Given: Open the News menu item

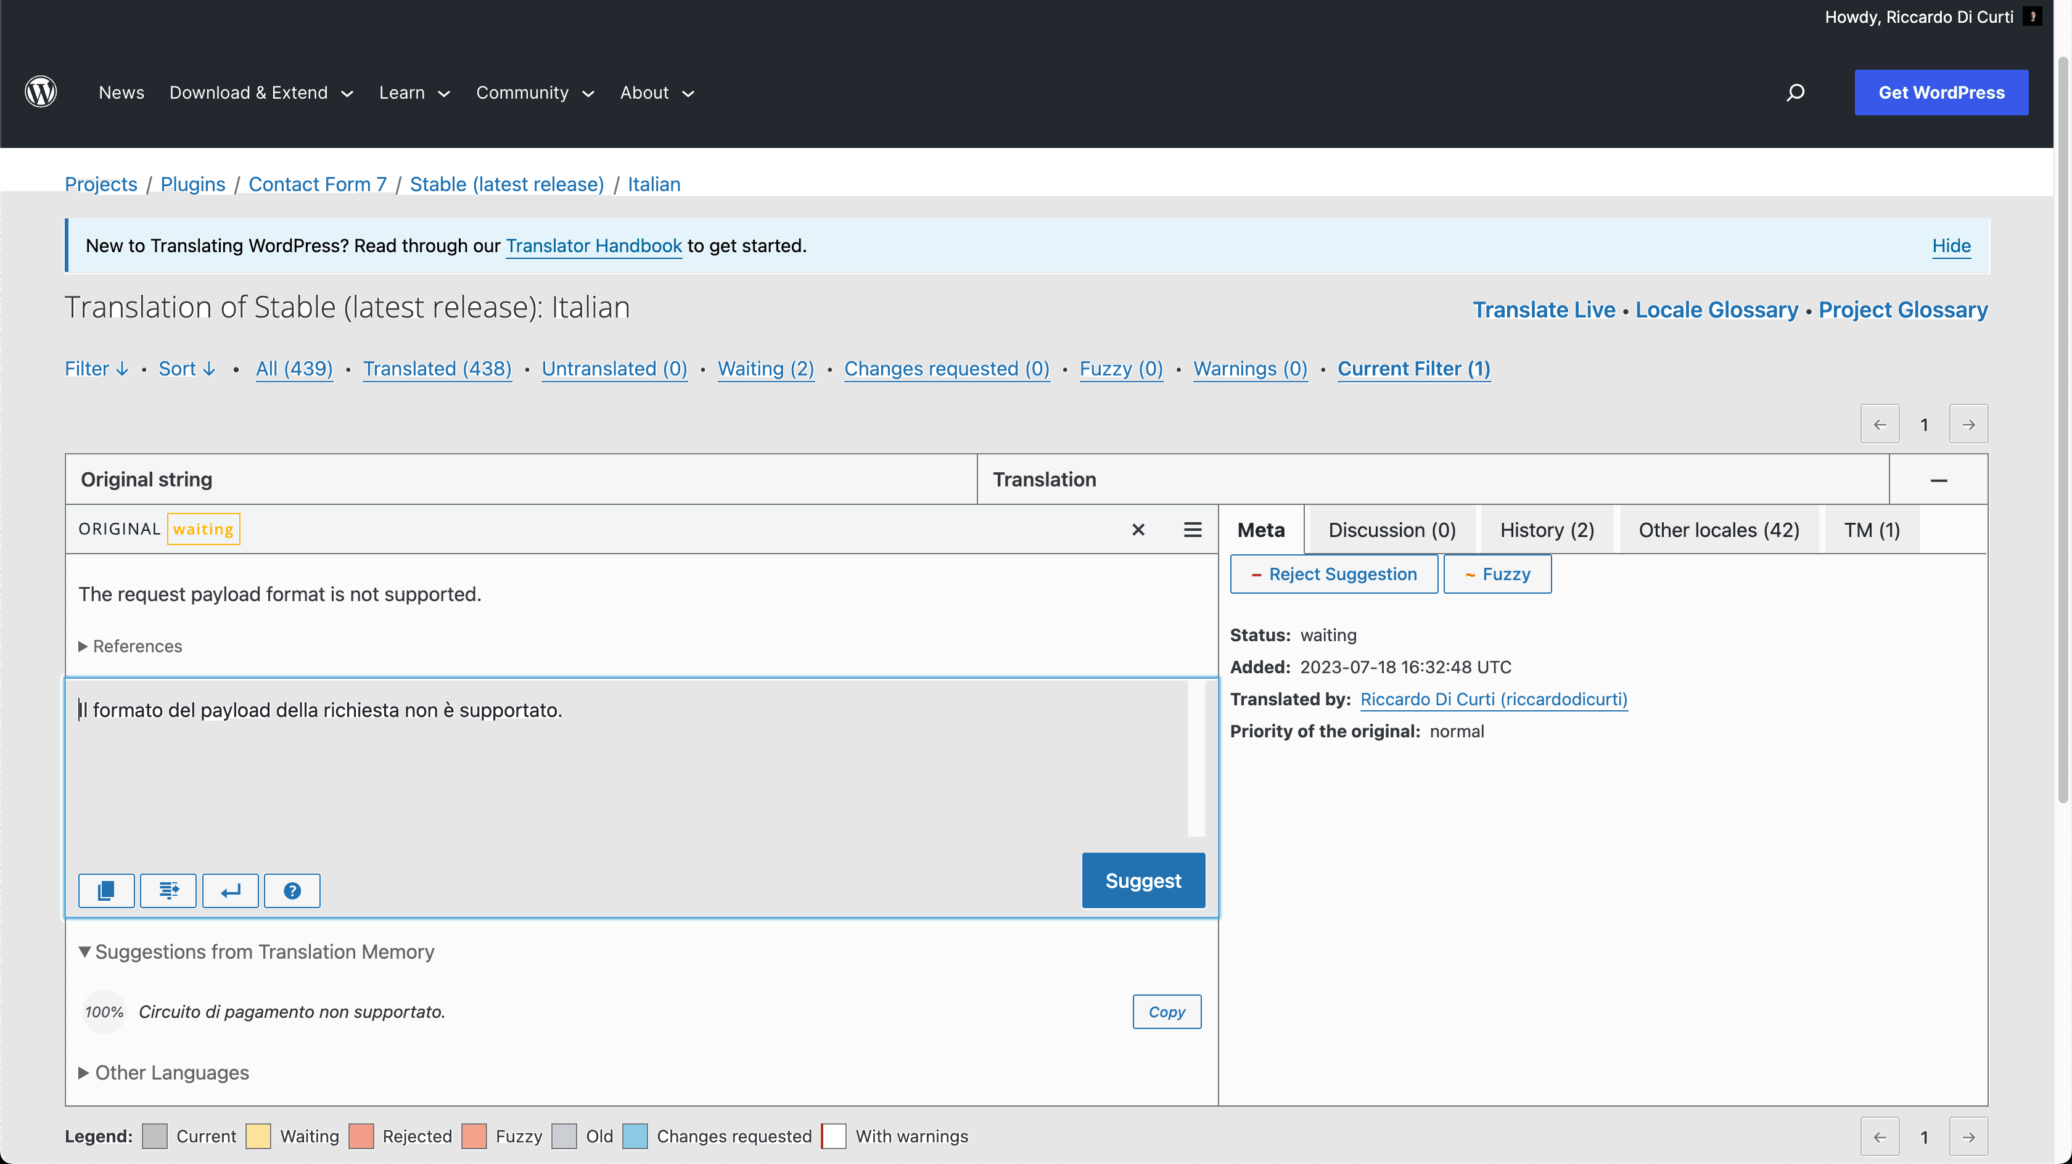Looking at the screenshot, I should [x=121, y=92].
